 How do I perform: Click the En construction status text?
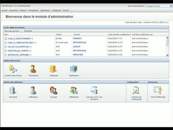[62, 43]
